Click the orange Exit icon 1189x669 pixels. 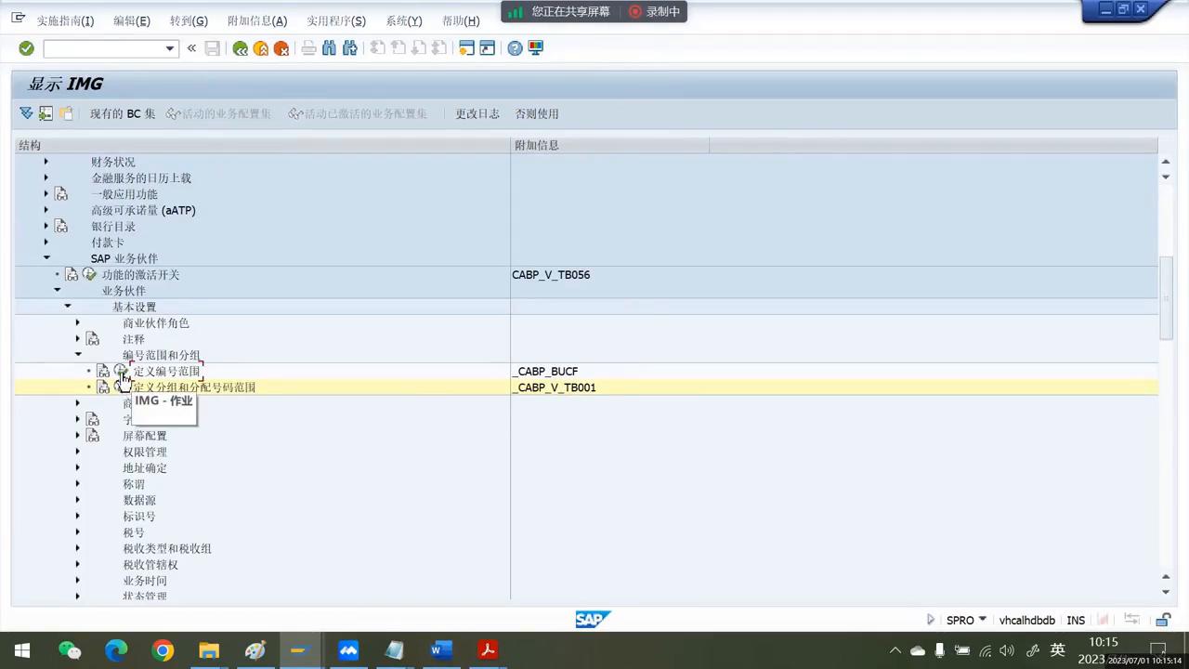261,48
